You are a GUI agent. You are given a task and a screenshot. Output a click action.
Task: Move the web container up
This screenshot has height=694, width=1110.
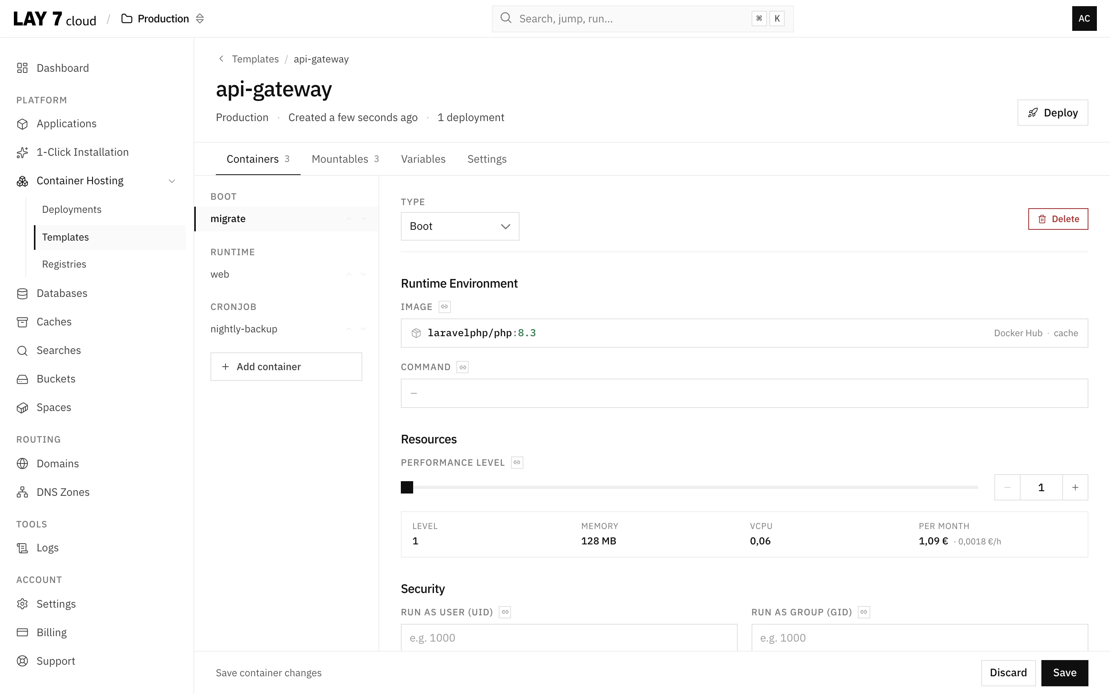[349, 274]
